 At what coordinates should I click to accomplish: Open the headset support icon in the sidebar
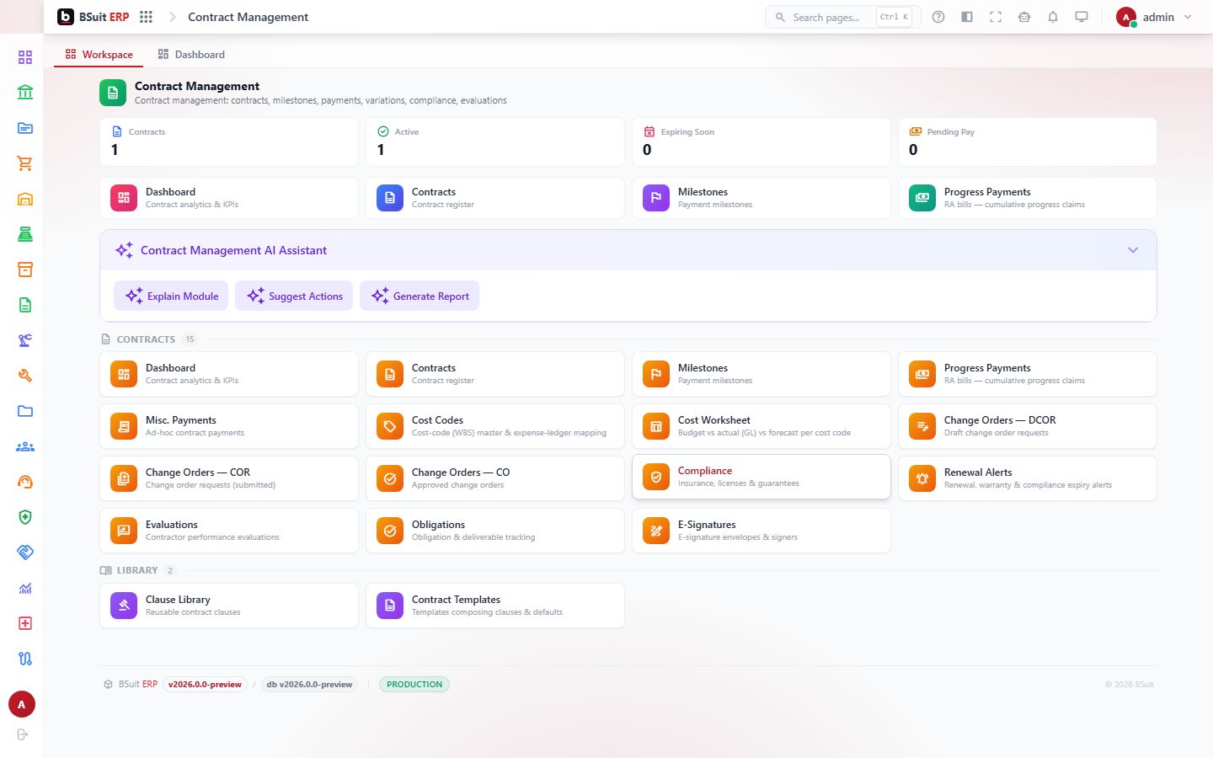coord(25,482)
